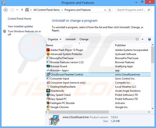Image resolution: width=156 pixels, height=128 pixels.
Task: Select the DesktopWeatherAlerts icon
Action: tap(48, 87)
